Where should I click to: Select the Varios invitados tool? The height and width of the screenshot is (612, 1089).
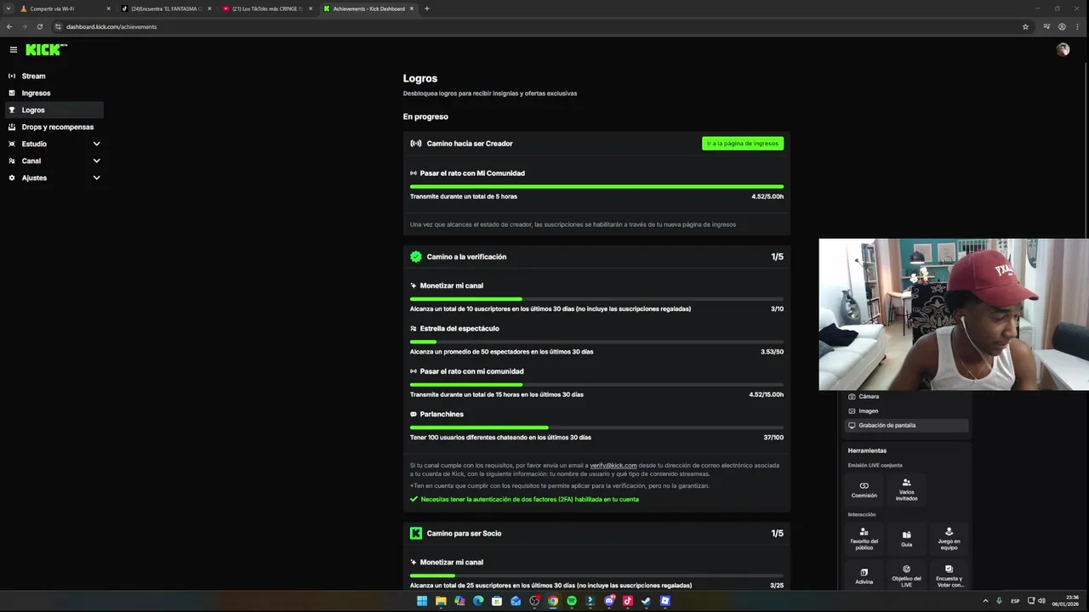click(x=906, y=490)
